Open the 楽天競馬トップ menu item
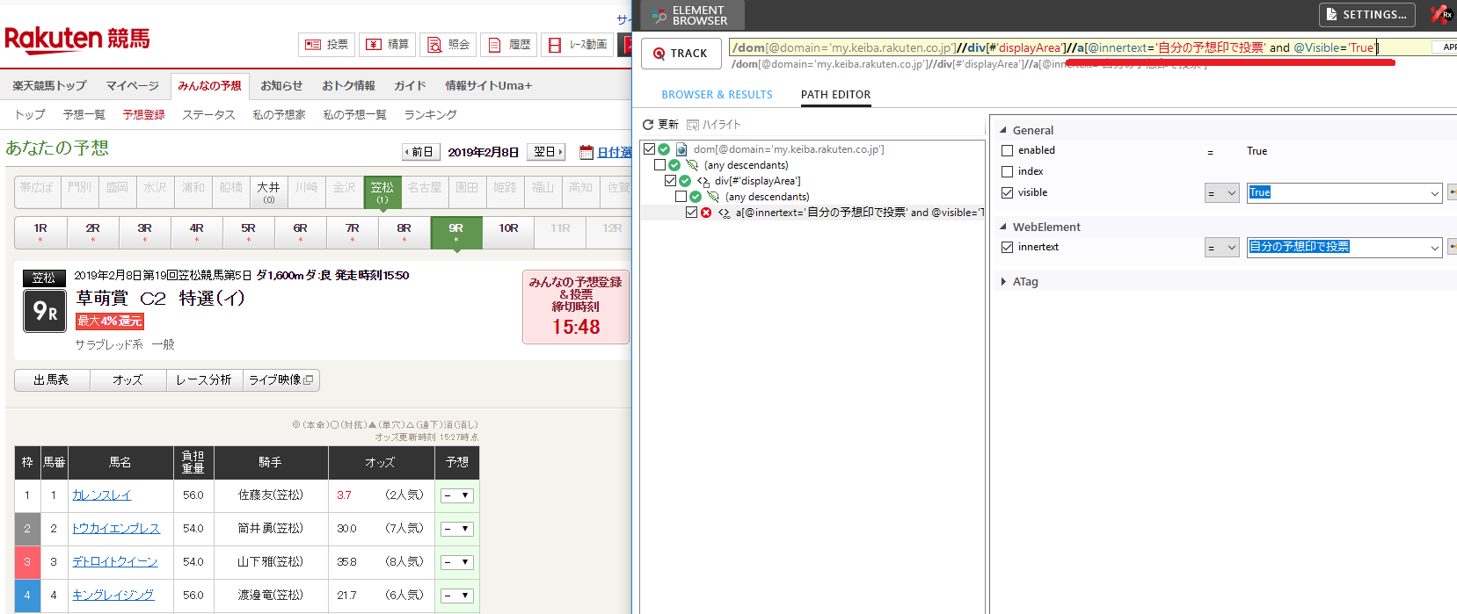This screenshot has width=1457, height=614. pos(49,86)
